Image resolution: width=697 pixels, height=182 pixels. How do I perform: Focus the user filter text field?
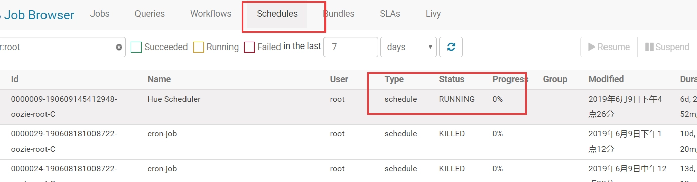tap(58, 47)
